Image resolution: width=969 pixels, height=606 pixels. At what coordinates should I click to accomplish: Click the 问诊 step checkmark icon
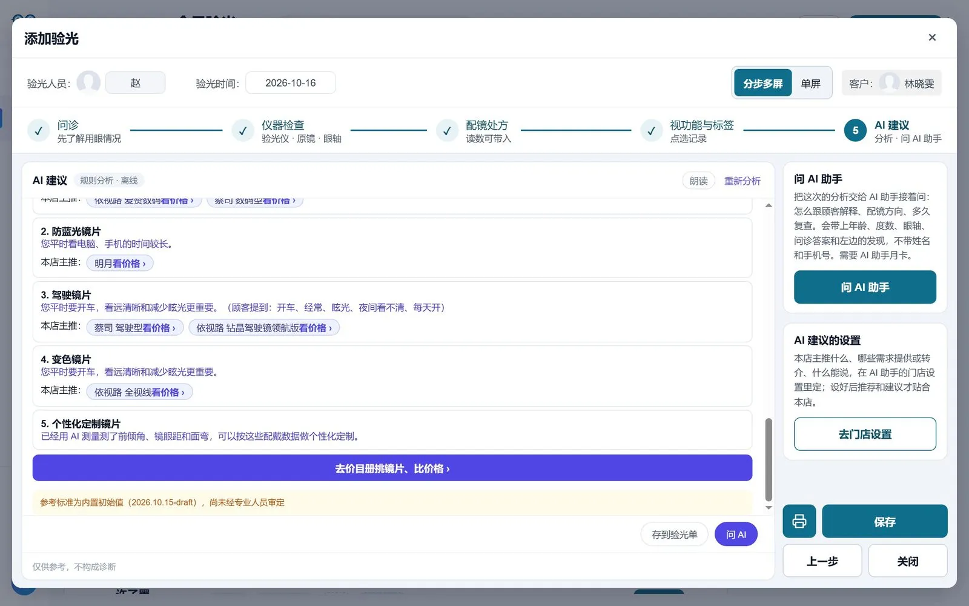(38, 131)
